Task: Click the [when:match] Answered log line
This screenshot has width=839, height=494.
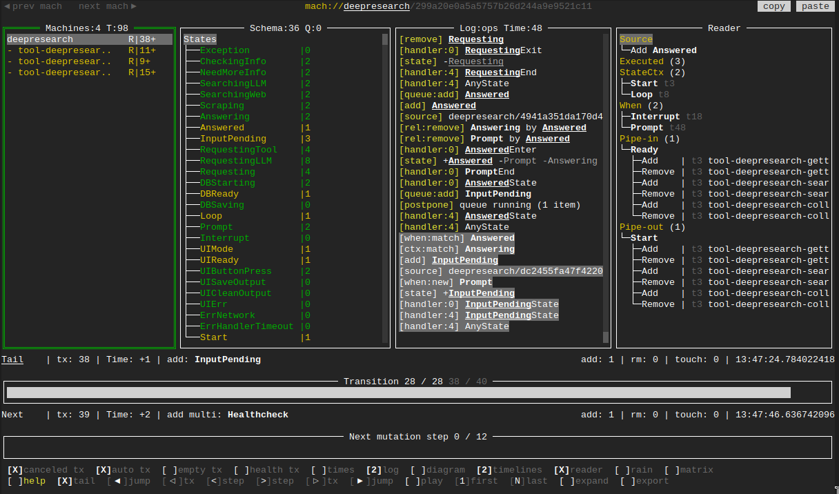Action: point(457,238)
